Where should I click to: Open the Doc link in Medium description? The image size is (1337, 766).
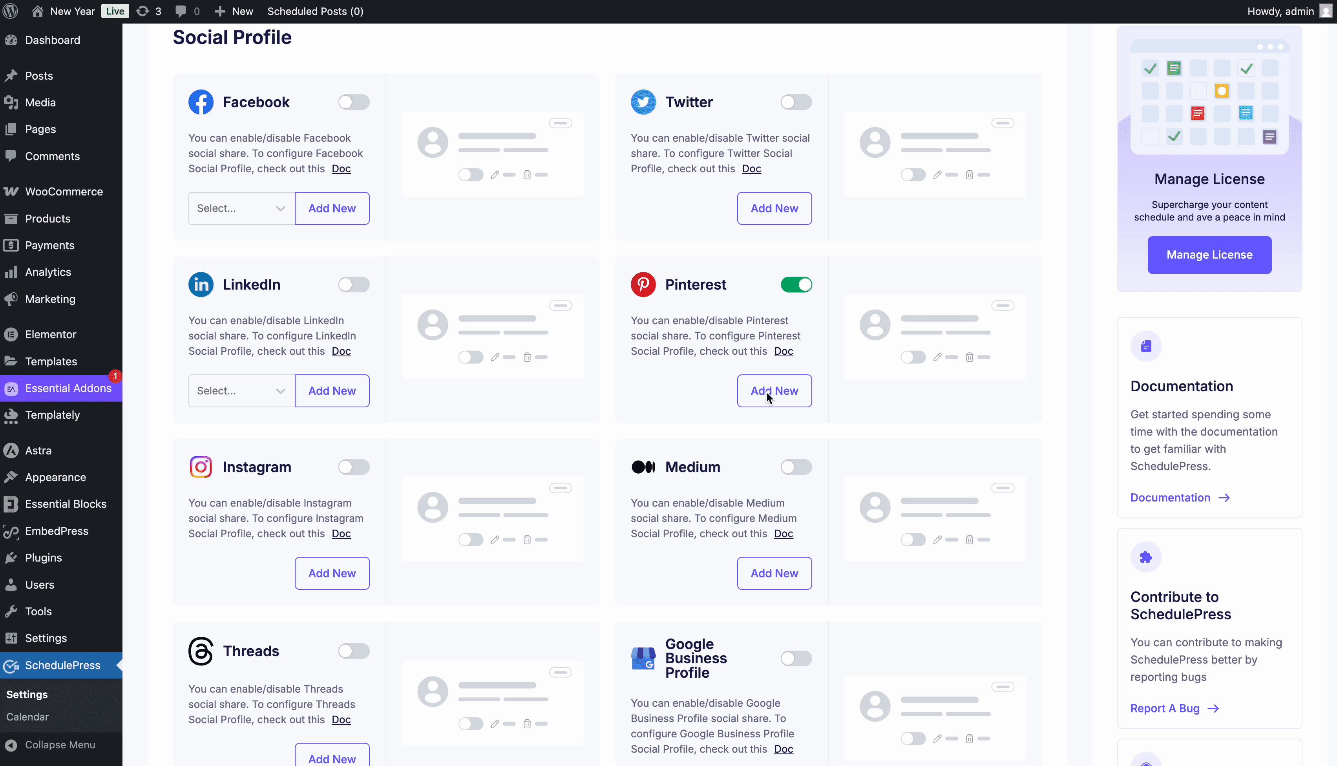tap(784, 533)
